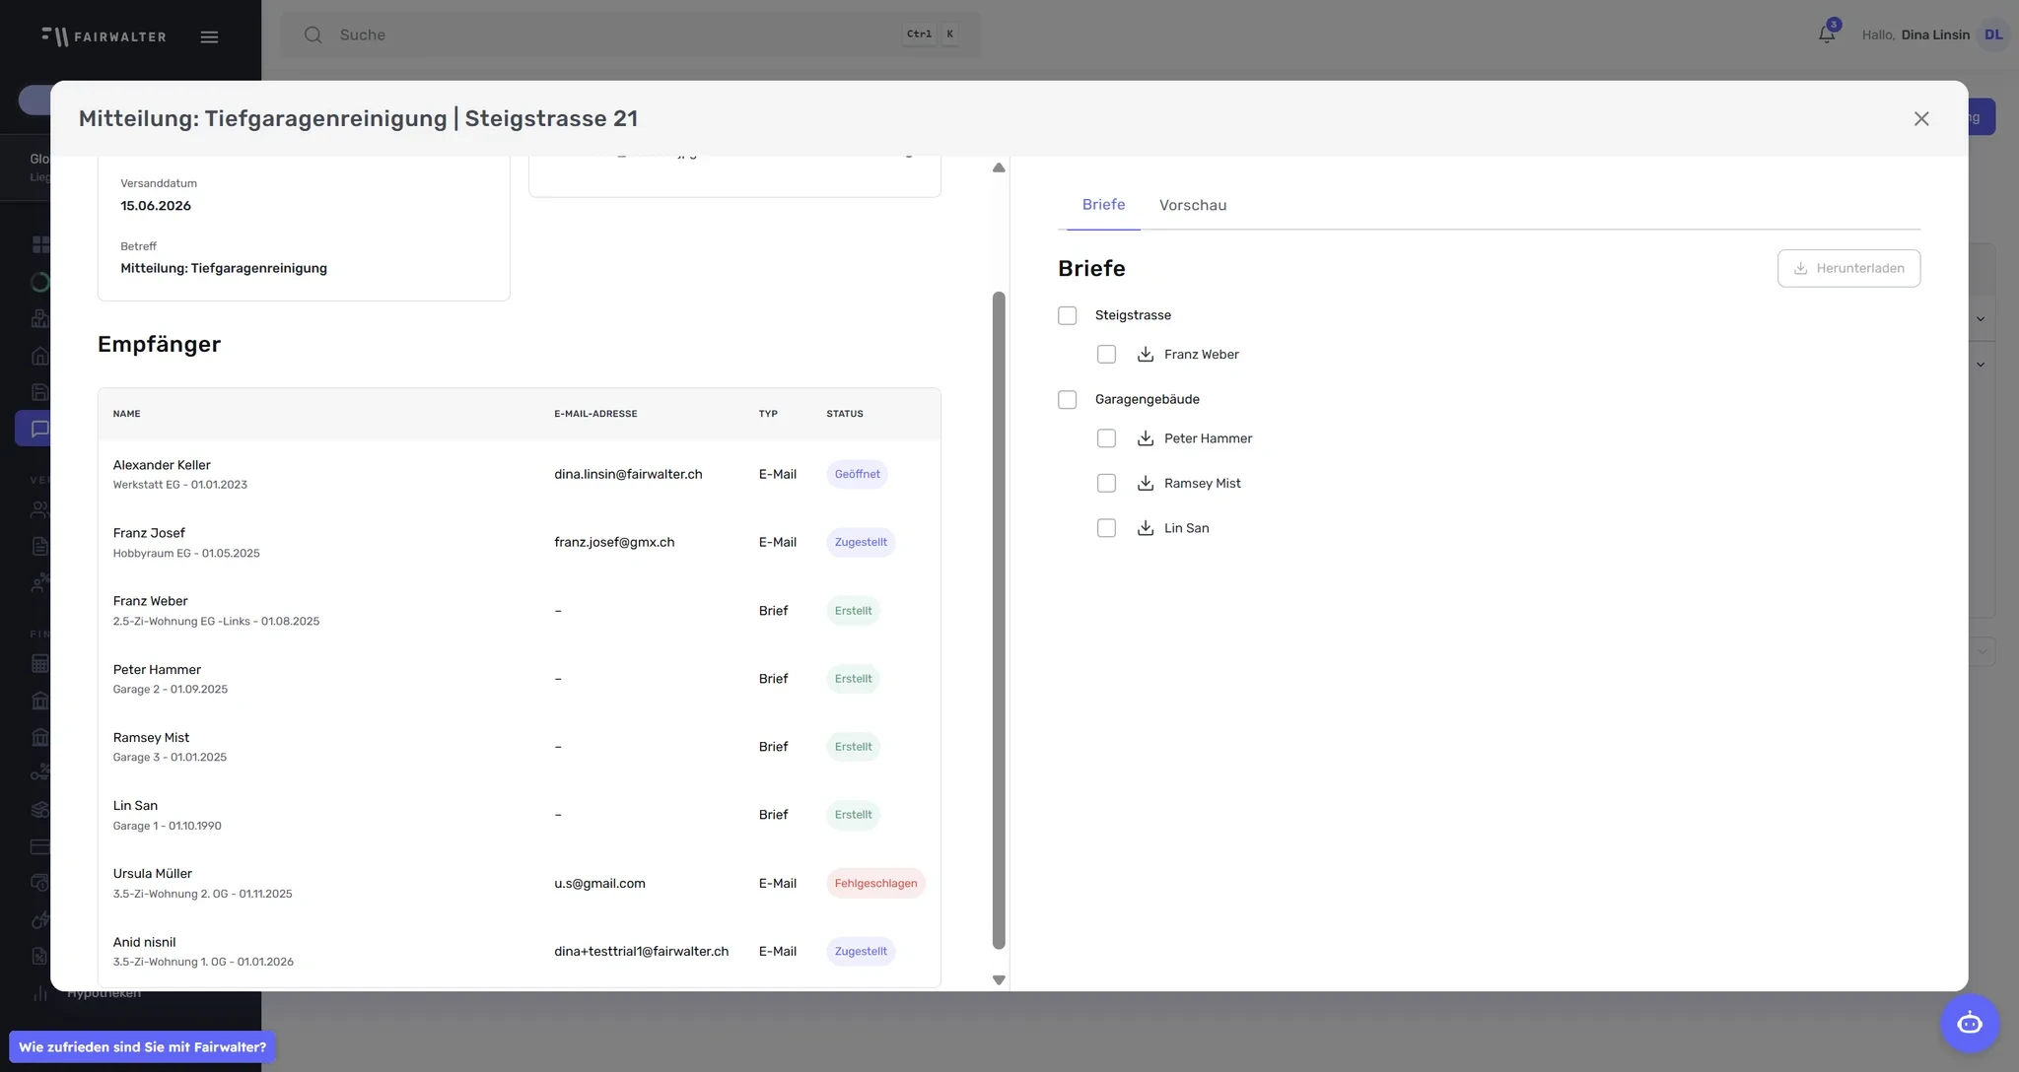Check the Franz Weber letter checkbox
This screenshot has width=2019, height=1072.
pos(1106,355)
